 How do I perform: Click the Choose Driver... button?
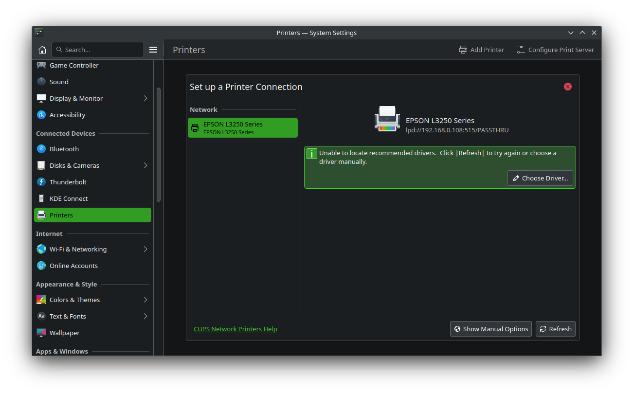tap(540, 178)
